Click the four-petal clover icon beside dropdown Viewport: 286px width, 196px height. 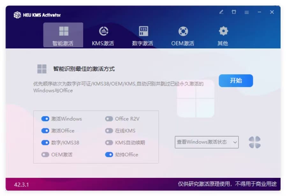(255, 142)
